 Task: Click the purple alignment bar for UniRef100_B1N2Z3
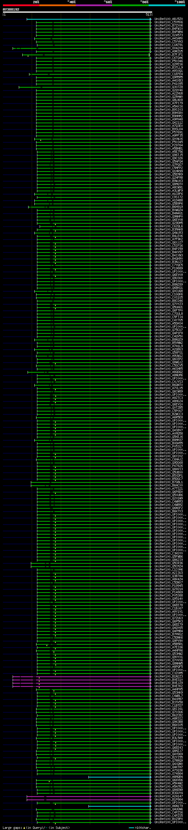tap(82, 677)
